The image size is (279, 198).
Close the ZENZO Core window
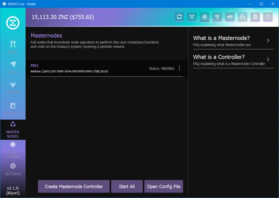273,4
